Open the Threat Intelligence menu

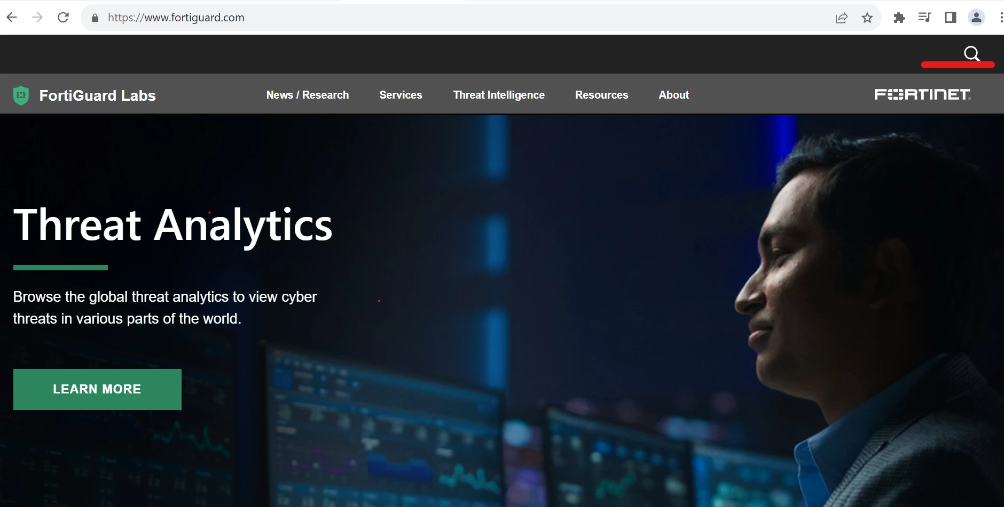pyautogui.click(x=499, y=95)
